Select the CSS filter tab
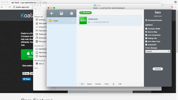 (x=120, y=84)
